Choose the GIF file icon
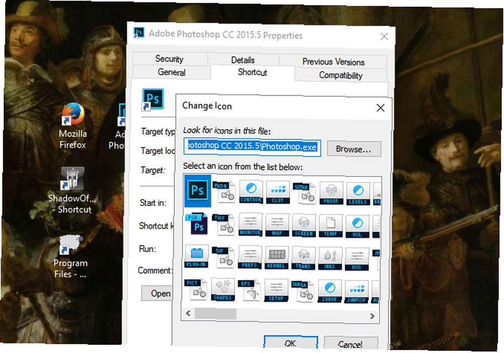Viewport: 504px width, 353px height. tap(223, 257)
